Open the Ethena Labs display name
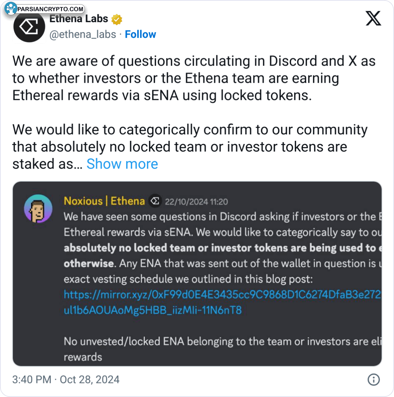This screenshot has width=394, height=397. tap(79, 19)
